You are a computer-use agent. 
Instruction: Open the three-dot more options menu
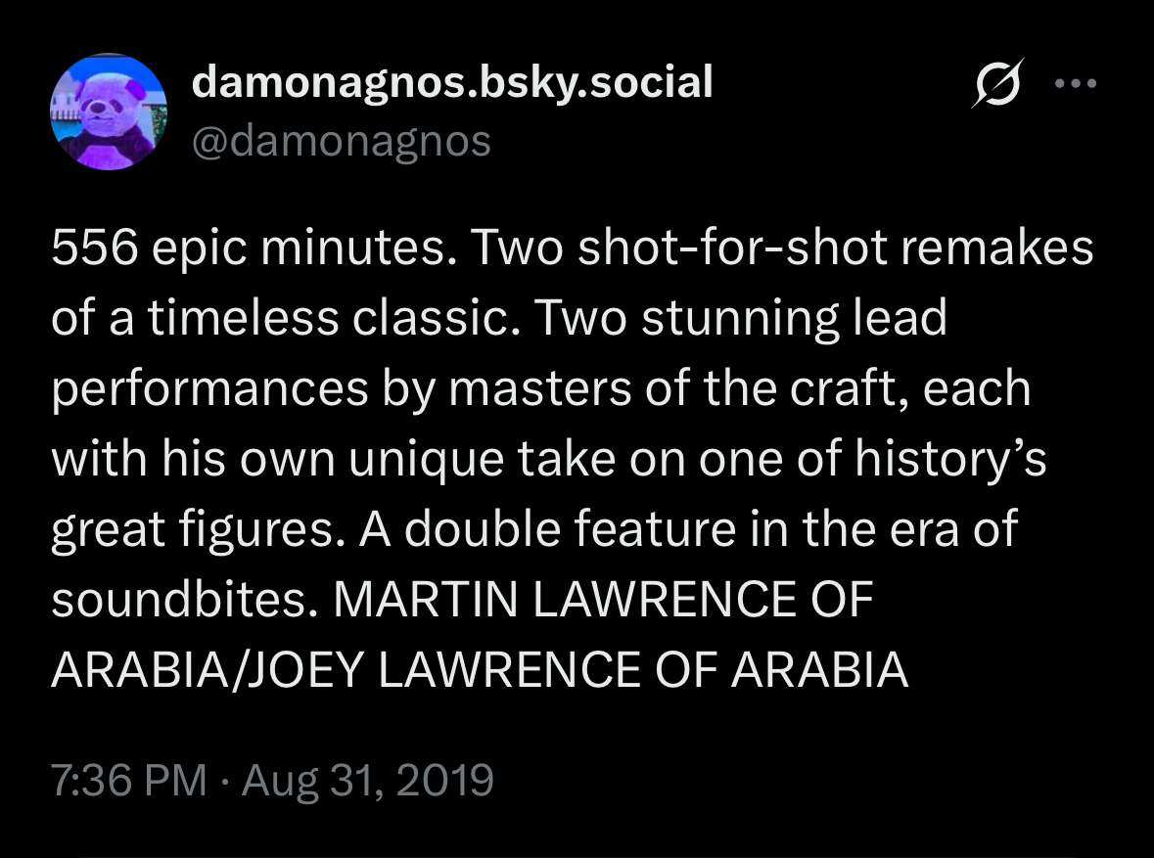pos(1077,83)
